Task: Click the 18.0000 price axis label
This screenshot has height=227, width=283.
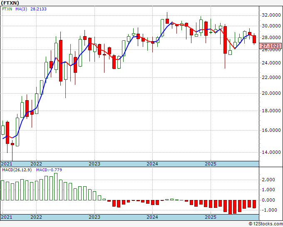Action: 271,111
